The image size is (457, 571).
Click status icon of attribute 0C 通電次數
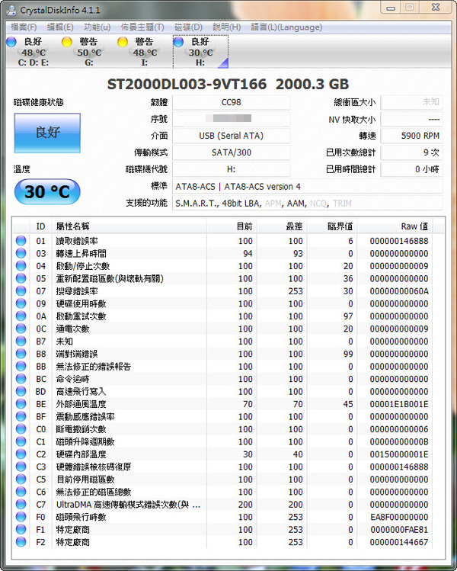[x=21, y=329]
